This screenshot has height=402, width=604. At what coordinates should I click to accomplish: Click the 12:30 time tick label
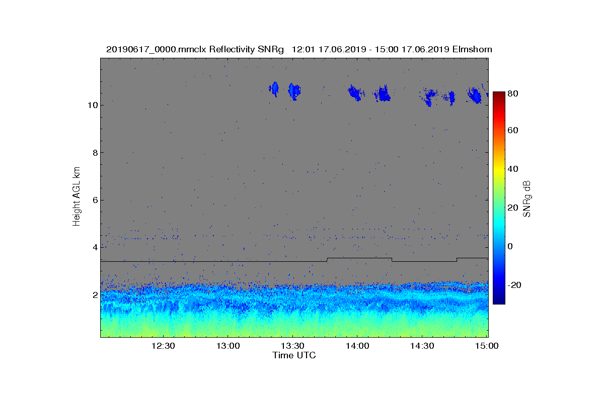point(163,346)
